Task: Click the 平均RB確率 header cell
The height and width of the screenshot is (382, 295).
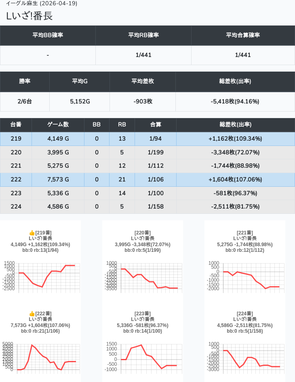Action: click(143, 35)
